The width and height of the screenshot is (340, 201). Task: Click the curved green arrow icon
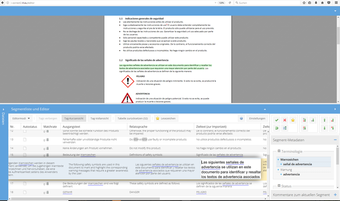[x=277, y=128]
